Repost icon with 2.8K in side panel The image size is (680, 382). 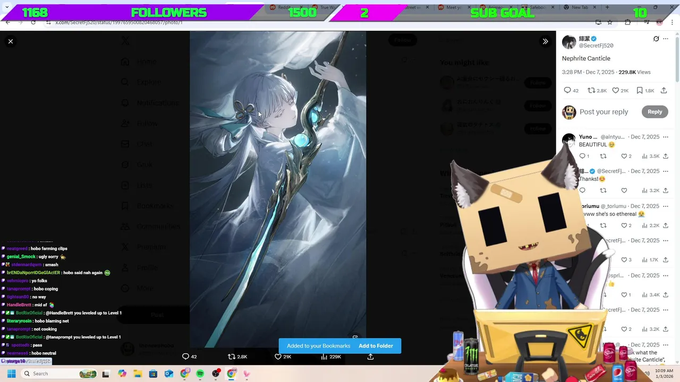tap(597, 91)
